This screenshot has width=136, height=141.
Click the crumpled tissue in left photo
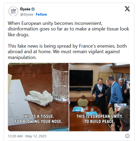pyautogui.click(x=39, y=98)
